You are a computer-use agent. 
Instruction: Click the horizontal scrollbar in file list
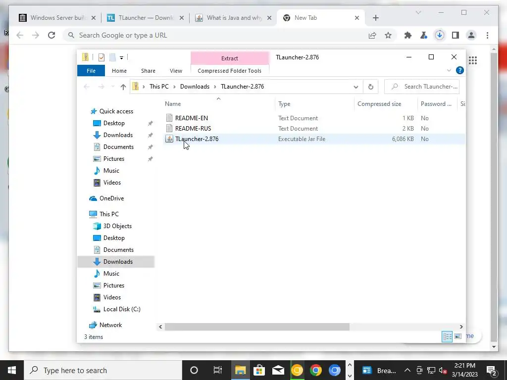[257, 327]
